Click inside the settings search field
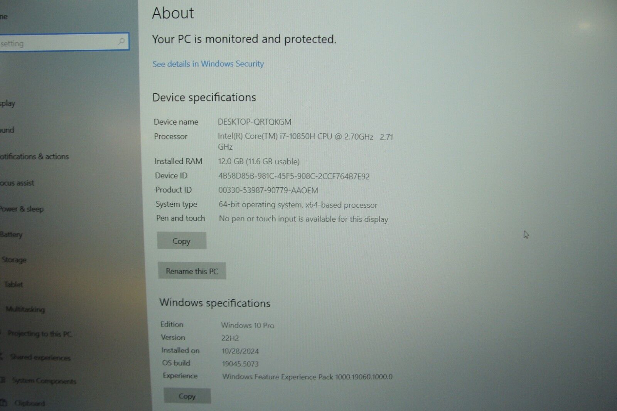This screenshot has width=617, height=411. pos(58,42)
